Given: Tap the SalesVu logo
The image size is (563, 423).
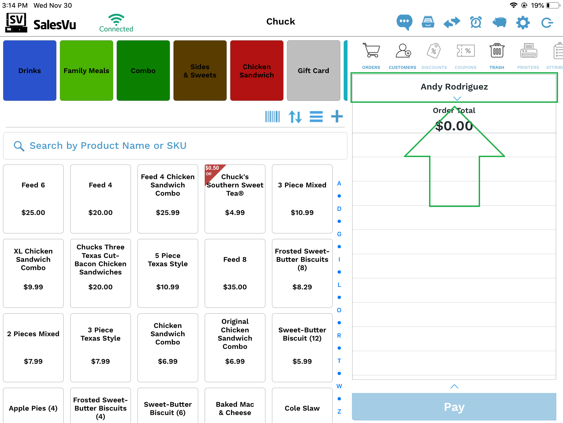Looking at the screenshot, I should coord(41,23).
